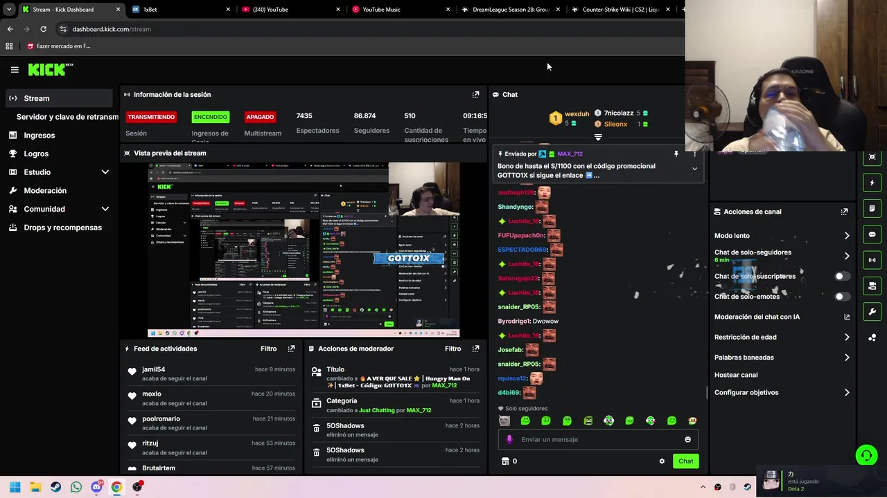Select Stream in the sidebar
Viewport: 887px width, 498px height.
(x=59, y=98)
